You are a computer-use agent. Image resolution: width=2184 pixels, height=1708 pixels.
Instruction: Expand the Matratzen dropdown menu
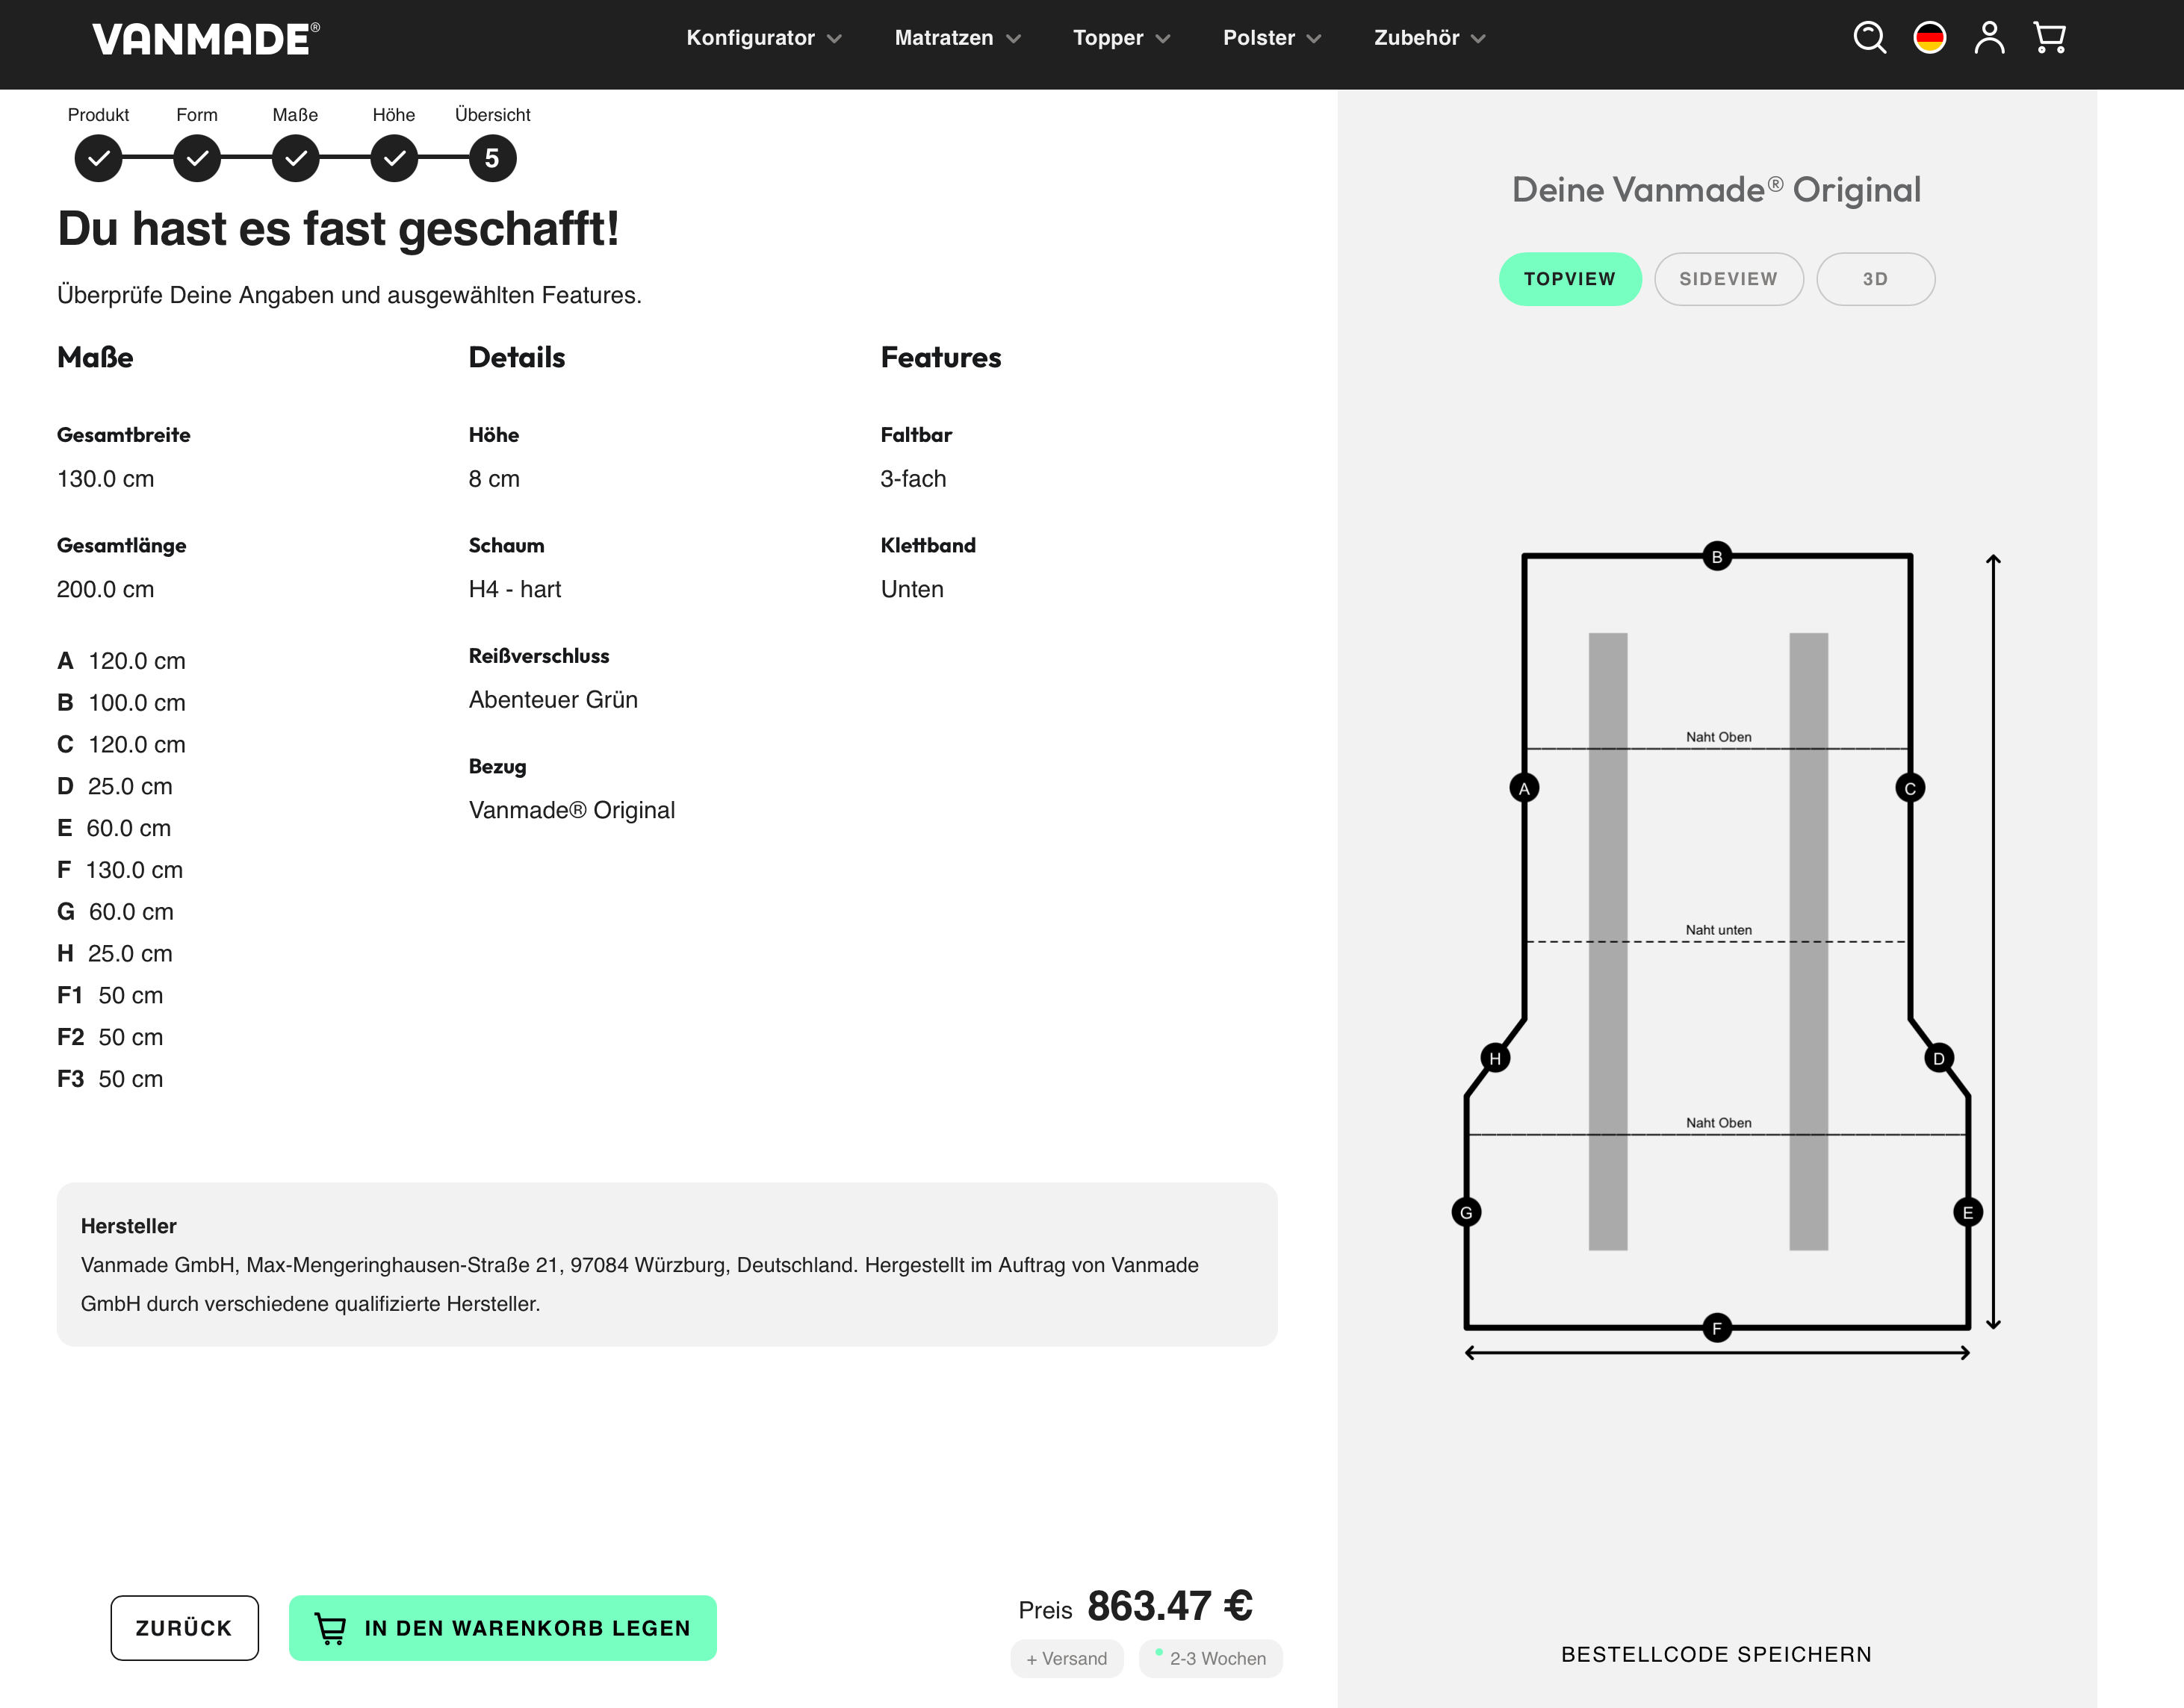(957, 38)
